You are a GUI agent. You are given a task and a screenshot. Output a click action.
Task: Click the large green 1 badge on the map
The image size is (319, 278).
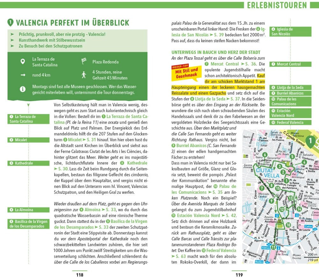310,141
